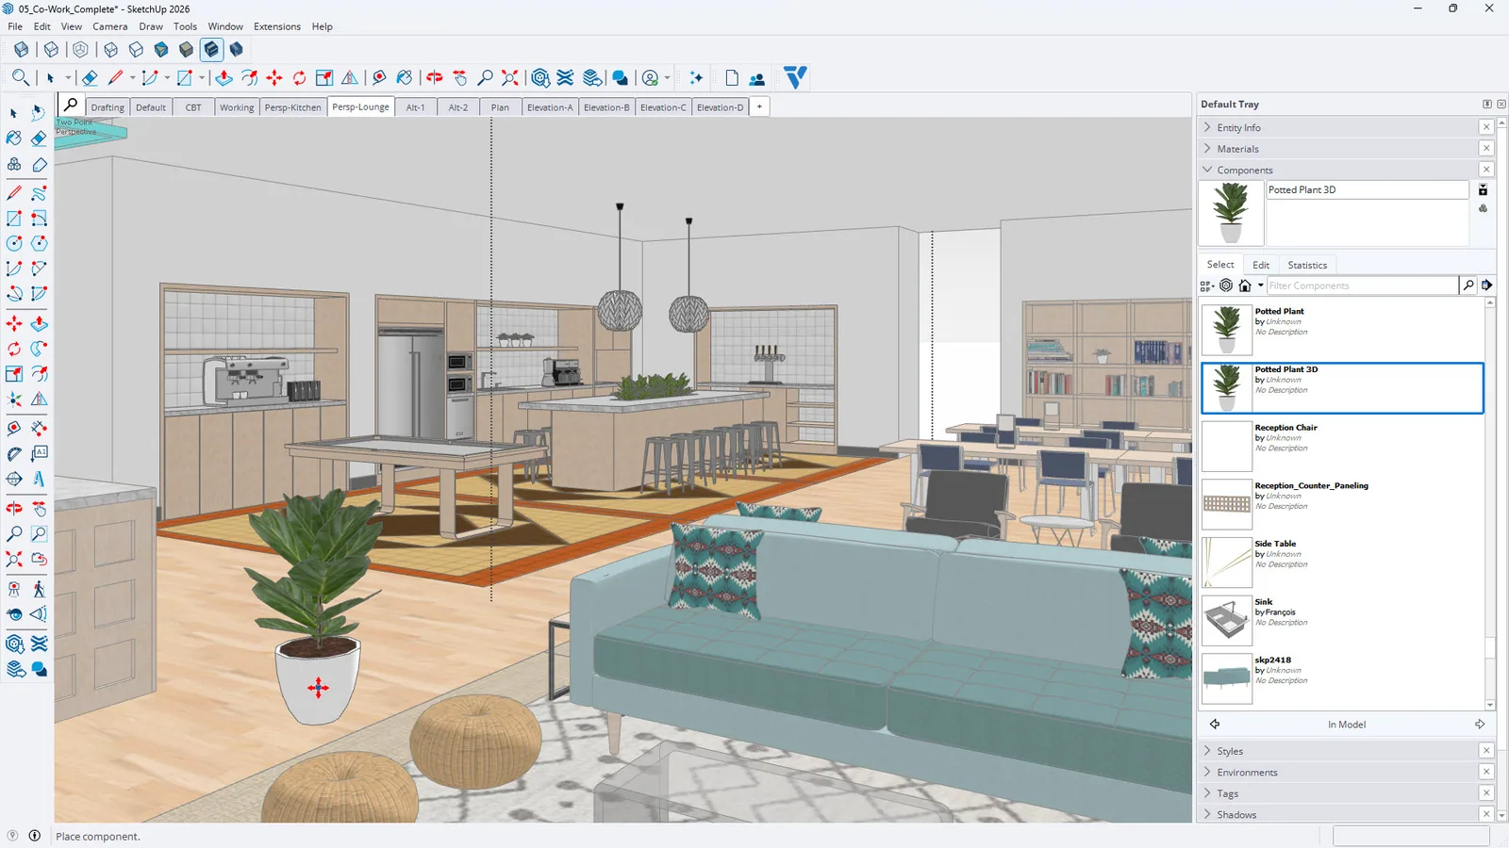Select the Eraser tool in top toolbar
The image size is (1509, 848).
coord(90,78)
